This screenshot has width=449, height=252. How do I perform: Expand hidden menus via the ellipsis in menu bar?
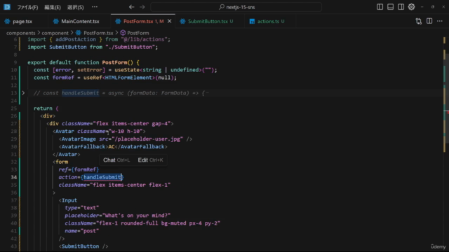(95, 7)
